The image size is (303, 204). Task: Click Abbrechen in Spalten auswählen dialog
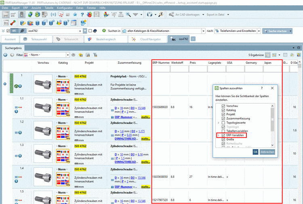(267, 152)
